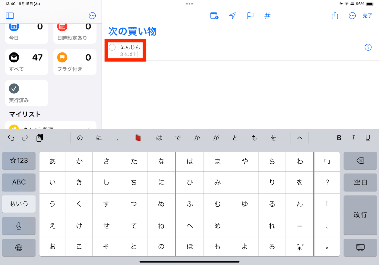The image size is (379, 265).
Task: Choose suggestion は in candidate bar
Action: [159, 138]
